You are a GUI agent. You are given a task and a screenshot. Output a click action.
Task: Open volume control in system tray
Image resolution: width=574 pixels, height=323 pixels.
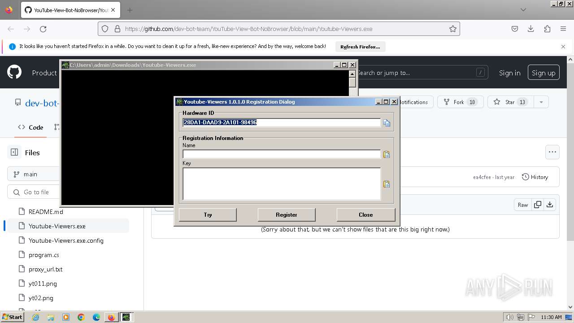click(510, 317)
